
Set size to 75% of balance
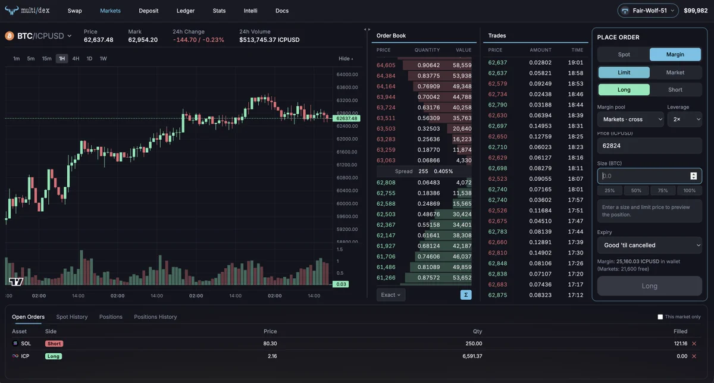coord(663,190)
